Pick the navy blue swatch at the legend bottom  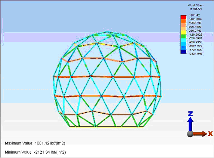(x=183, y=52)
